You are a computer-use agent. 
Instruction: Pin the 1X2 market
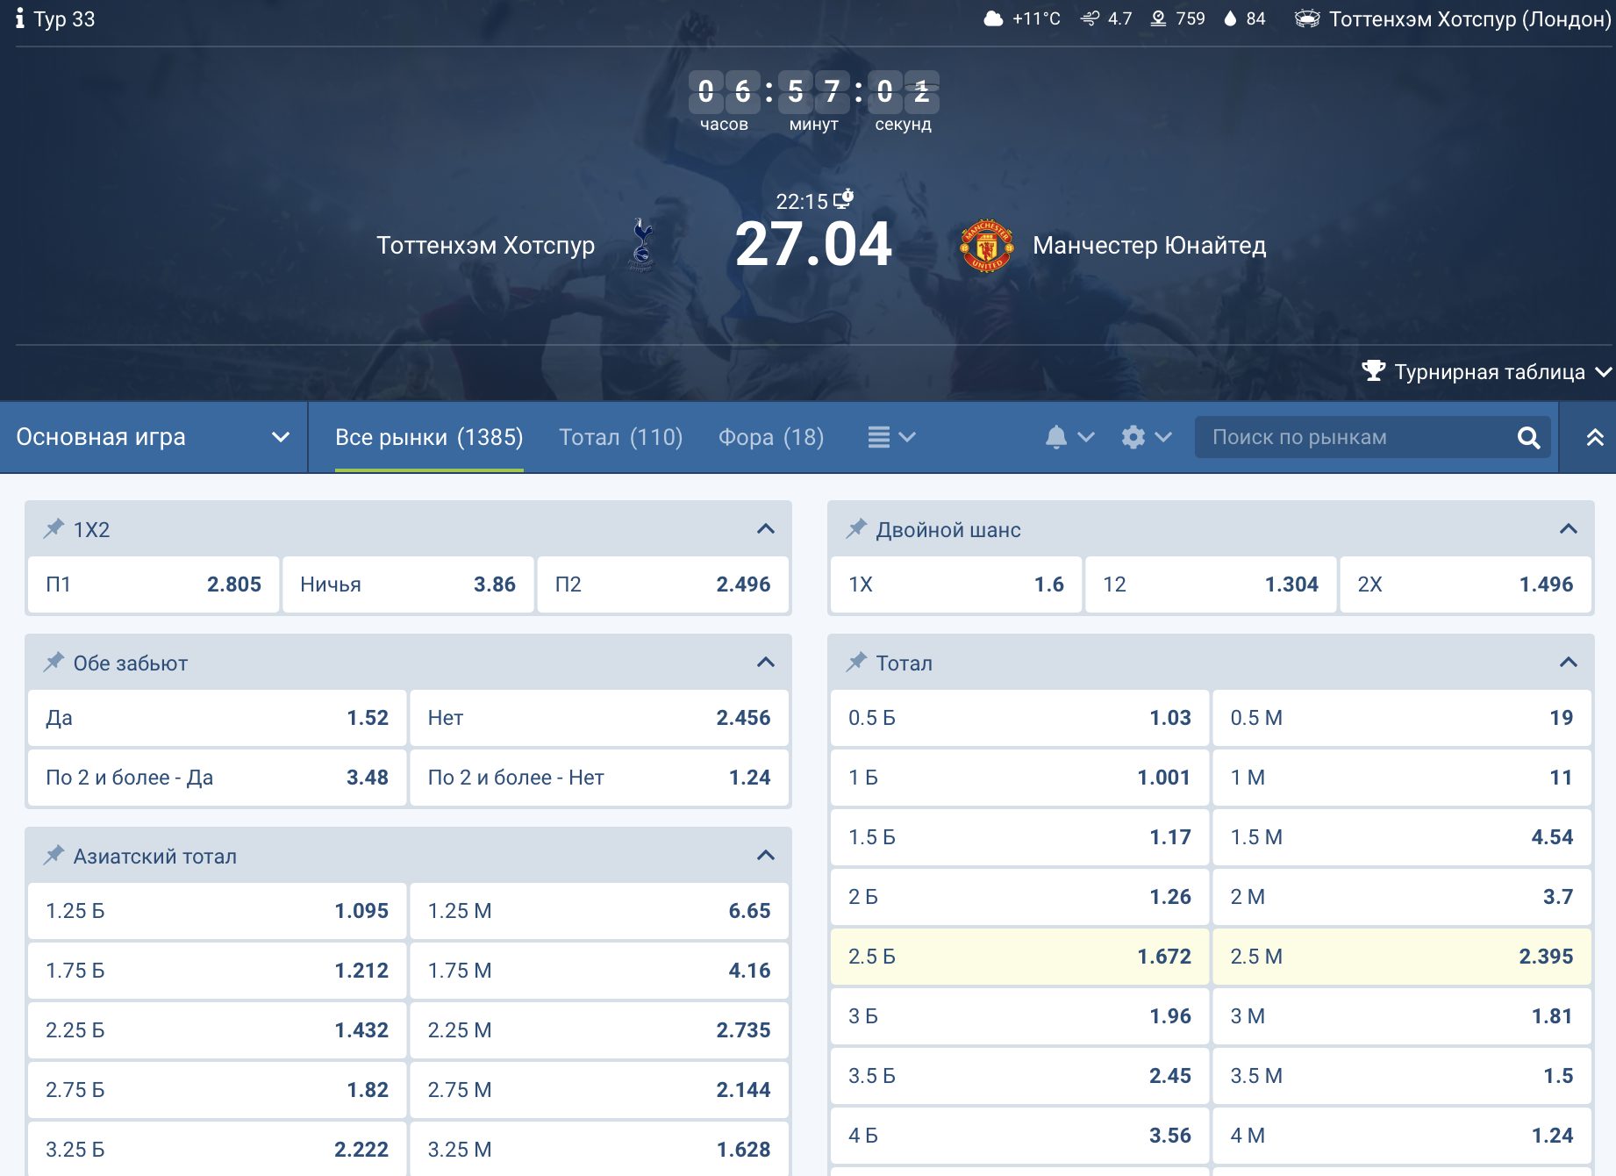point(54,528)
